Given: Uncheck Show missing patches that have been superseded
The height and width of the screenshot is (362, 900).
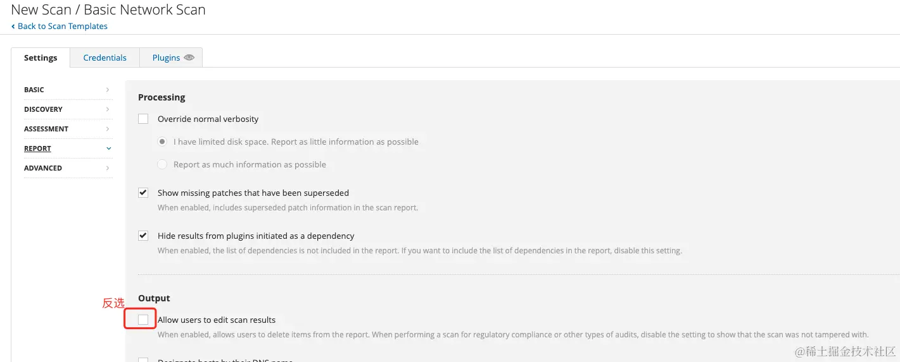Looking at the screenshot, I should coord(143,193).
